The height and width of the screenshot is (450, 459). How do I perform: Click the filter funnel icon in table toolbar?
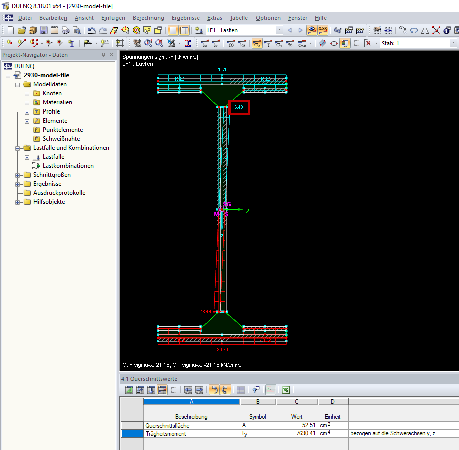pos(255,389)
